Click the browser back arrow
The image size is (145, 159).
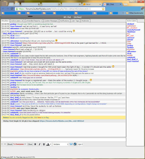tap(3, 9)
